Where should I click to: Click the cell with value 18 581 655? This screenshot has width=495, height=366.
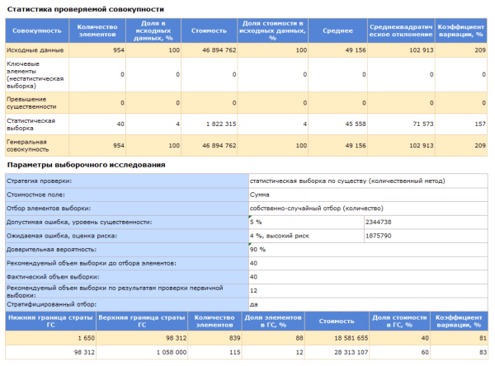click(x=337, y=338)
